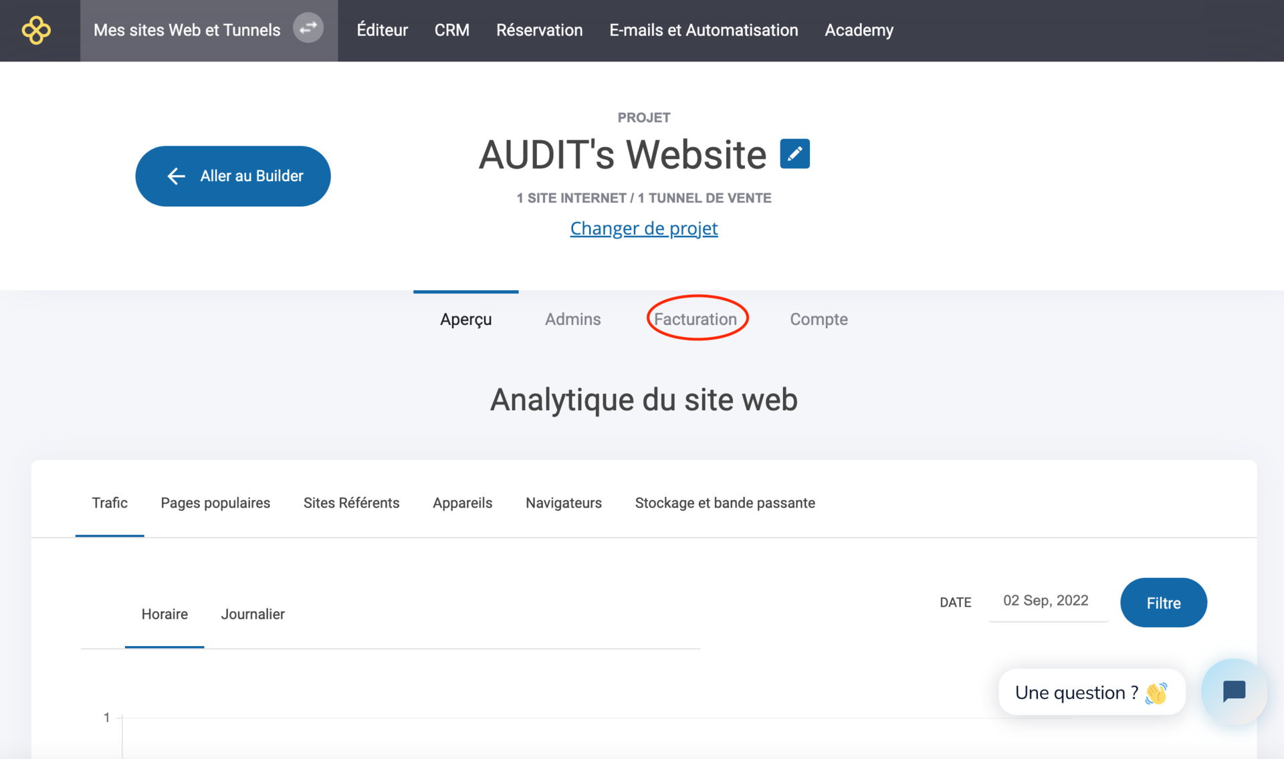Edit project name with pencil icon

point(794,154)
